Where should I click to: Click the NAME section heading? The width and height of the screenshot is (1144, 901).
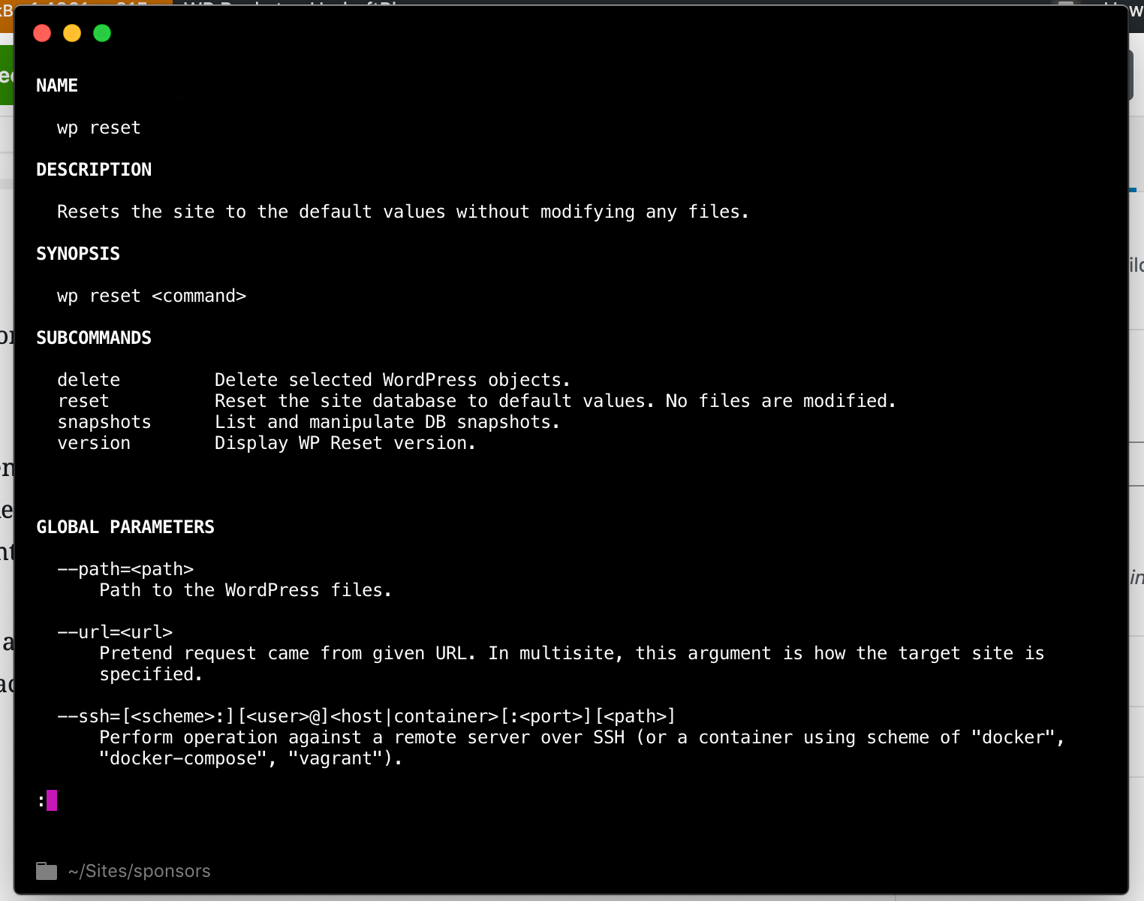tap(57, 86)
